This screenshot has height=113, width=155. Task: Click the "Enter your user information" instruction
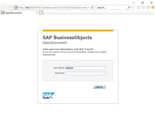pos(69,49)
